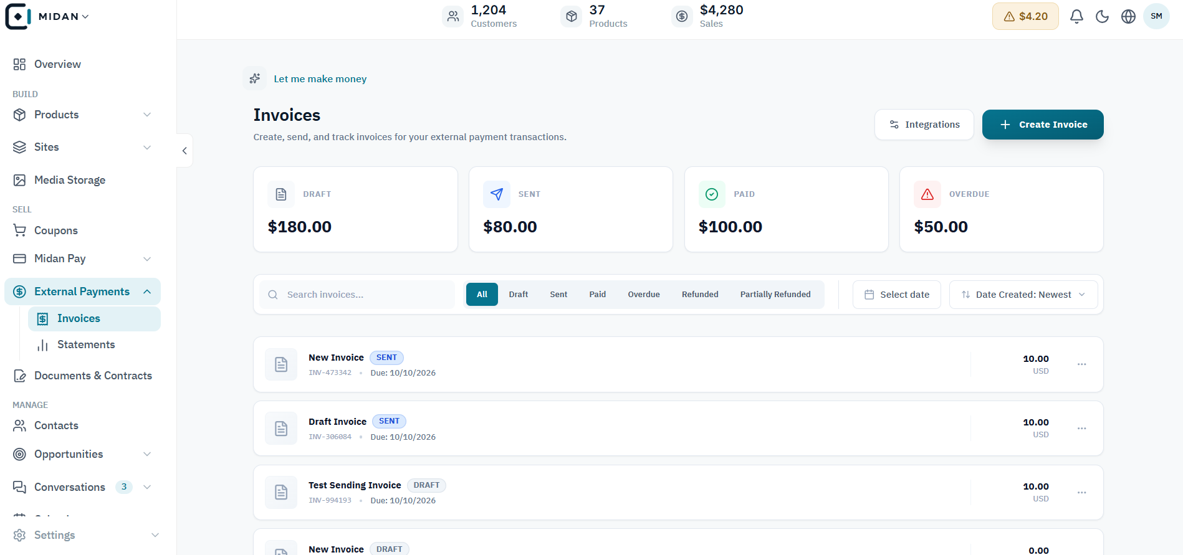Viewport: 1183px width, 555px height.
Task: Click the sparkle icon beside Let me make money
Action: coord(255,78)
